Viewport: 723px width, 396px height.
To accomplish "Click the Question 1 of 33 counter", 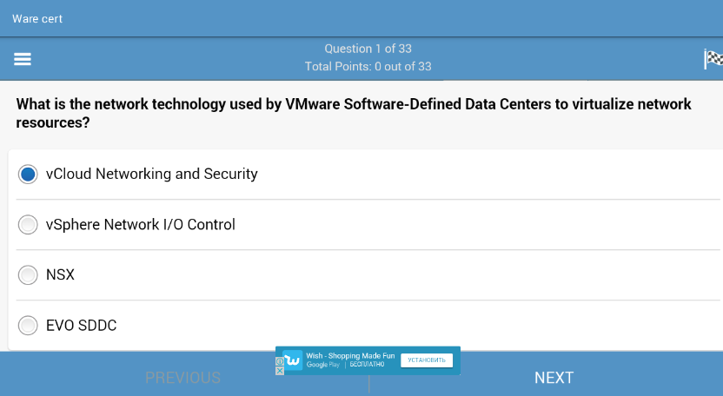I will [368, 49].
